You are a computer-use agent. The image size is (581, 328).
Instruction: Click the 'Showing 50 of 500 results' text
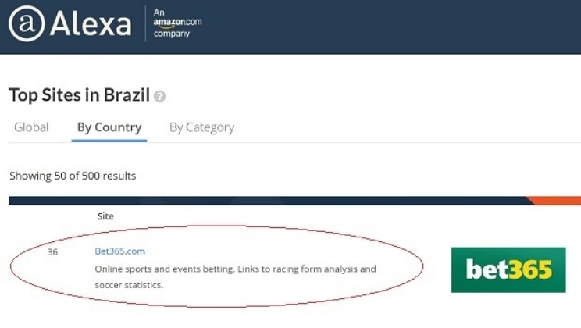(73, 176)
